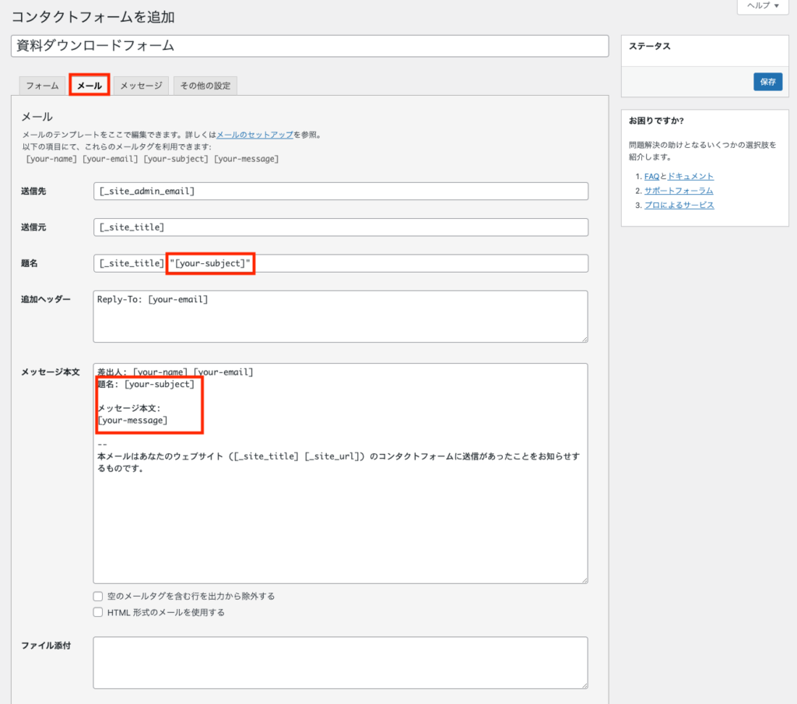Click the 保存 button

coord(767,82)
